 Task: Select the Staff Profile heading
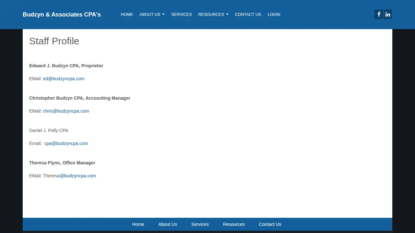[x=54, y=41]
